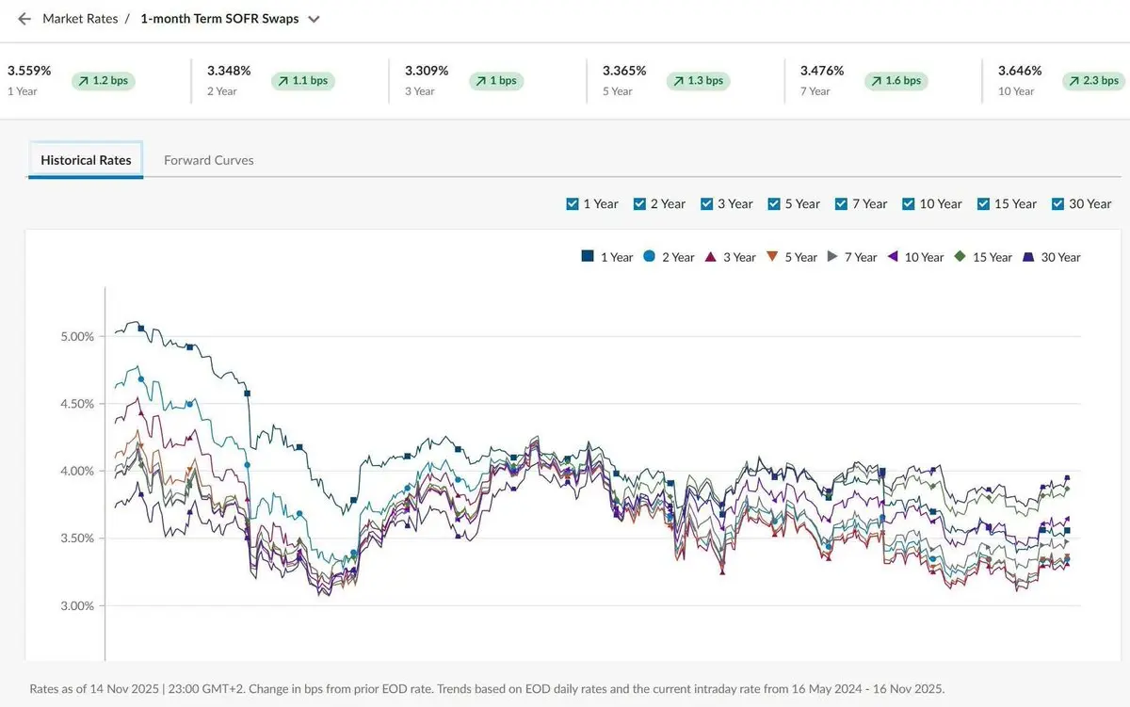Click the 7 Year legend marker icon
This screenshot has height=707, width=1130.
(832, 256)
